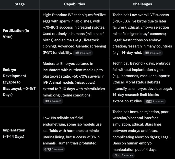Click source icons under Embryo Development Capabilities
The image size is (175, 159).
coord(47,101)
